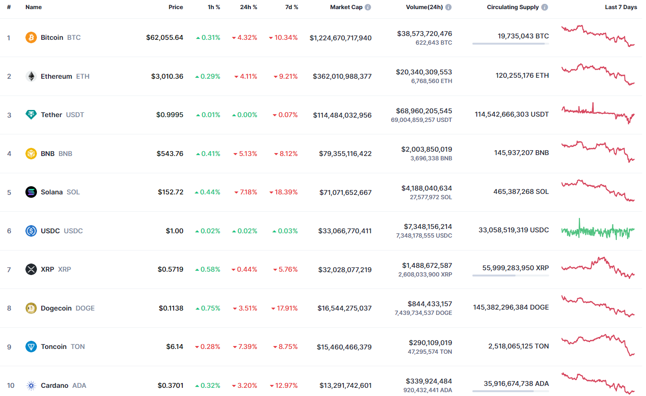Click the Ethereum diamond logo icon

[31, 76]
